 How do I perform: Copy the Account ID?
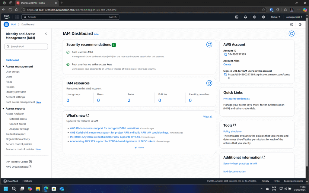225,54
